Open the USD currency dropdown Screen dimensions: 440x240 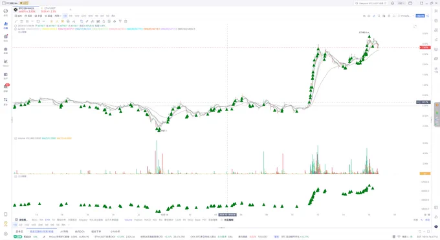click(401, 3)
